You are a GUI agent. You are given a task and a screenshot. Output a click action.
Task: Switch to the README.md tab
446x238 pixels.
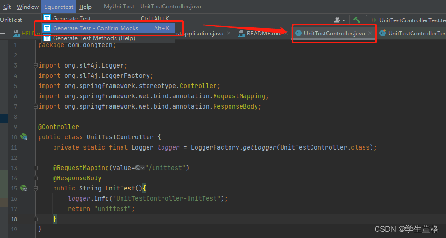[x=263, y=34]
